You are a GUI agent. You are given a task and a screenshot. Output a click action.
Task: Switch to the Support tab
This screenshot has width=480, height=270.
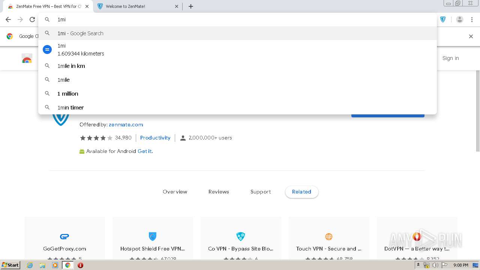click(x=261, y=192)
